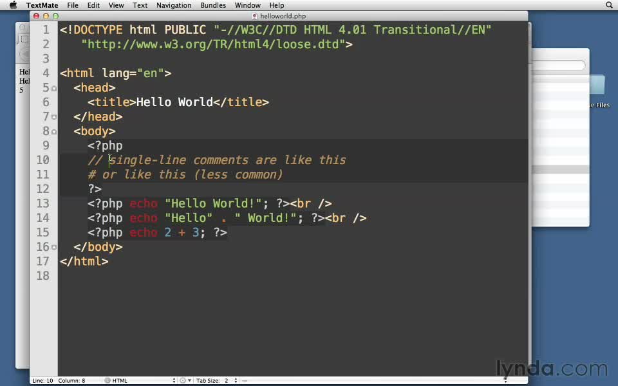
Task: Open the Text menu
Action: click(x=140, y=5)
